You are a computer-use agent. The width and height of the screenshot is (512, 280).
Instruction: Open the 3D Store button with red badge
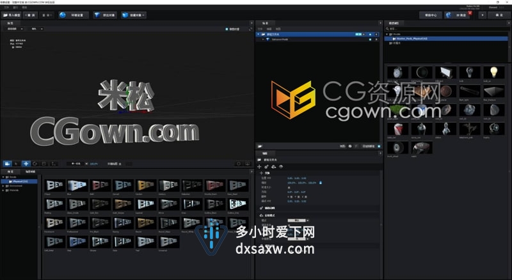[x=458, y=15]
